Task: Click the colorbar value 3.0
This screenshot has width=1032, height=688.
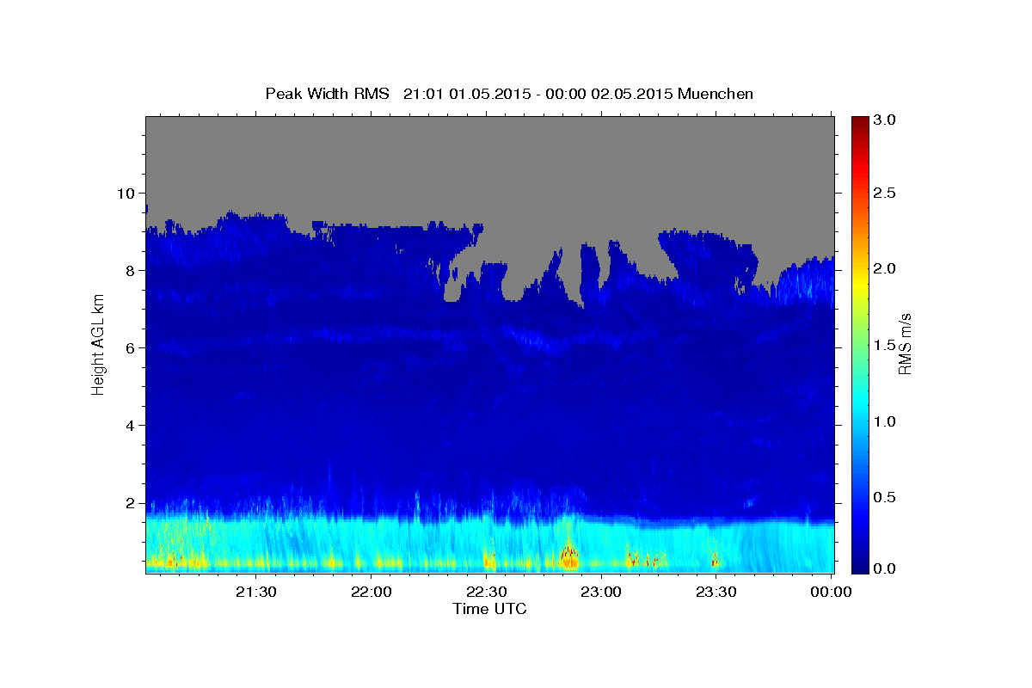Action: (x=885, y=120)
